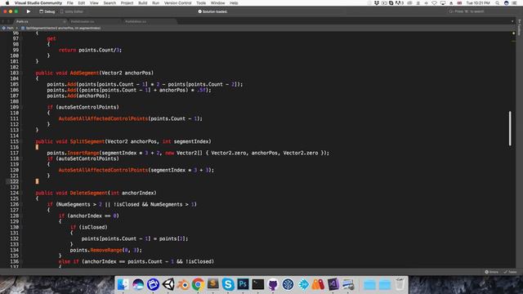Switch to the PathEditor.cs tab

[x=136, y=21]
